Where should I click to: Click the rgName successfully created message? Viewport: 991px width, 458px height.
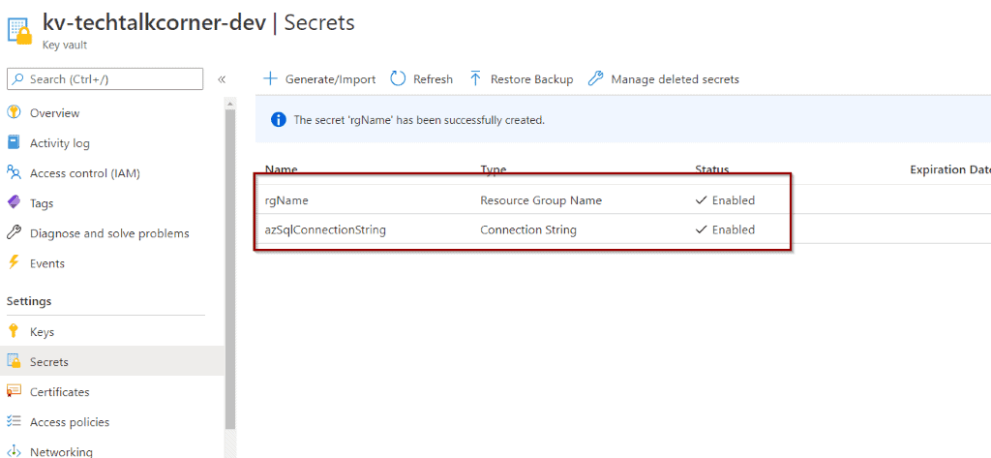click(419, 119)
